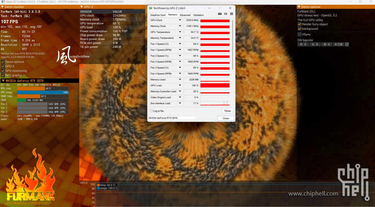Click the Board power draw 250 W row
The width and height of the screenshot is (375, 207).
[112, 39]
